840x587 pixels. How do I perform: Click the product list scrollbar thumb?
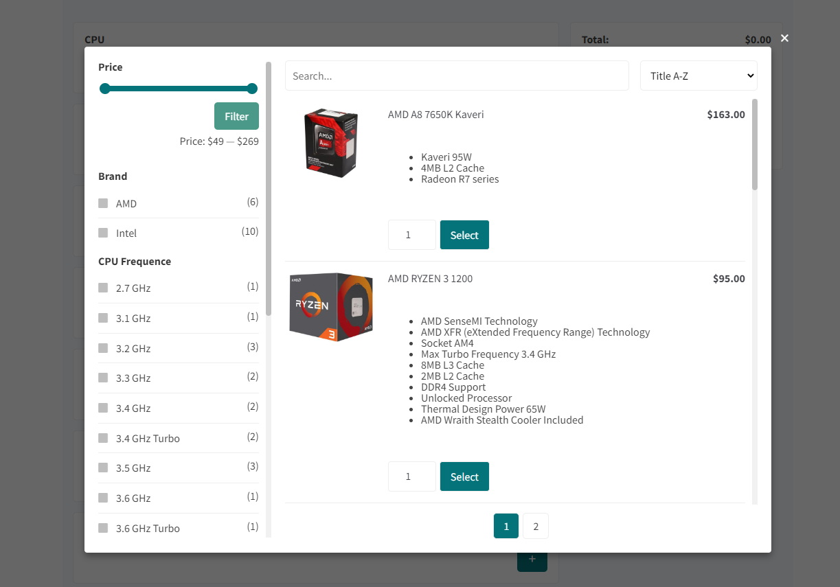(755, 144)
